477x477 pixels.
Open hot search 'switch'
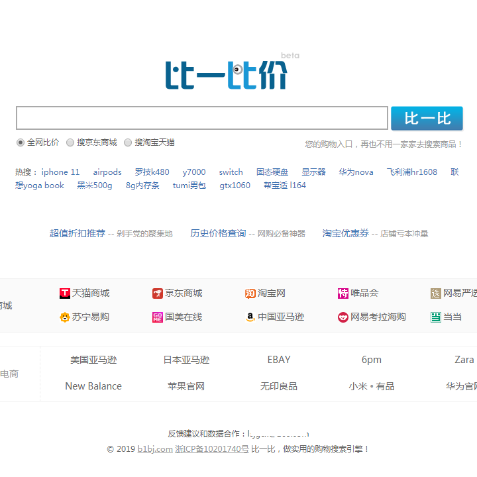pyautogui.click(x=231, y=172)
